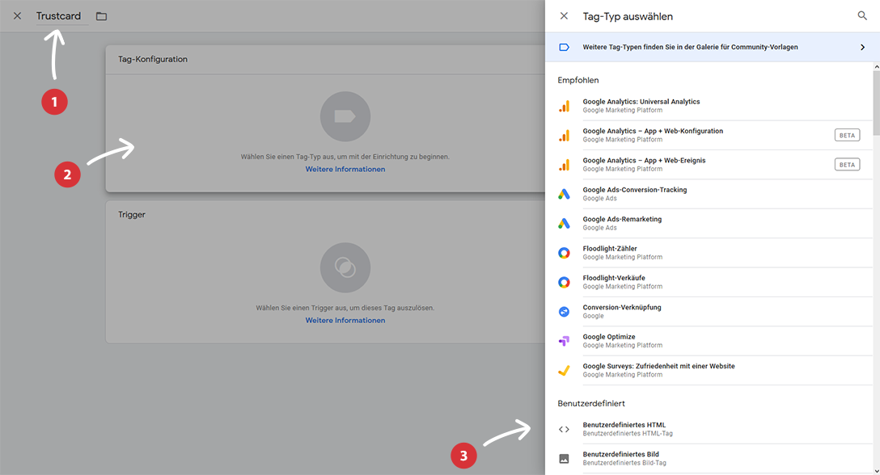This screenshot has height=475, width=880.
Task: Choose 'Google Optimize' text
Action: click(609, 337)
